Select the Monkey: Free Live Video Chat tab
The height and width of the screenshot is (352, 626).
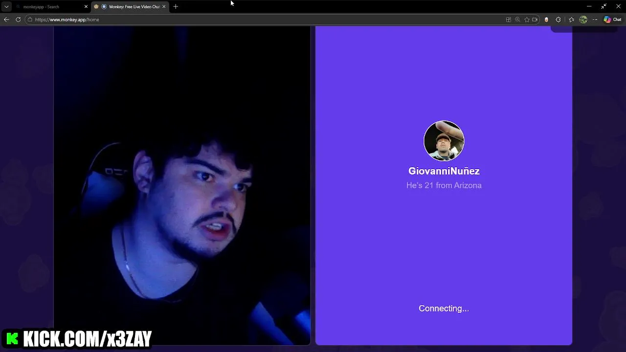coord(130,7)
